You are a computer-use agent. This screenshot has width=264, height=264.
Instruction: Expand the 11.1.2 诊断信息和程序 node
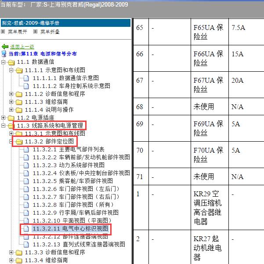pyautogui.click(x=11, y=94)
